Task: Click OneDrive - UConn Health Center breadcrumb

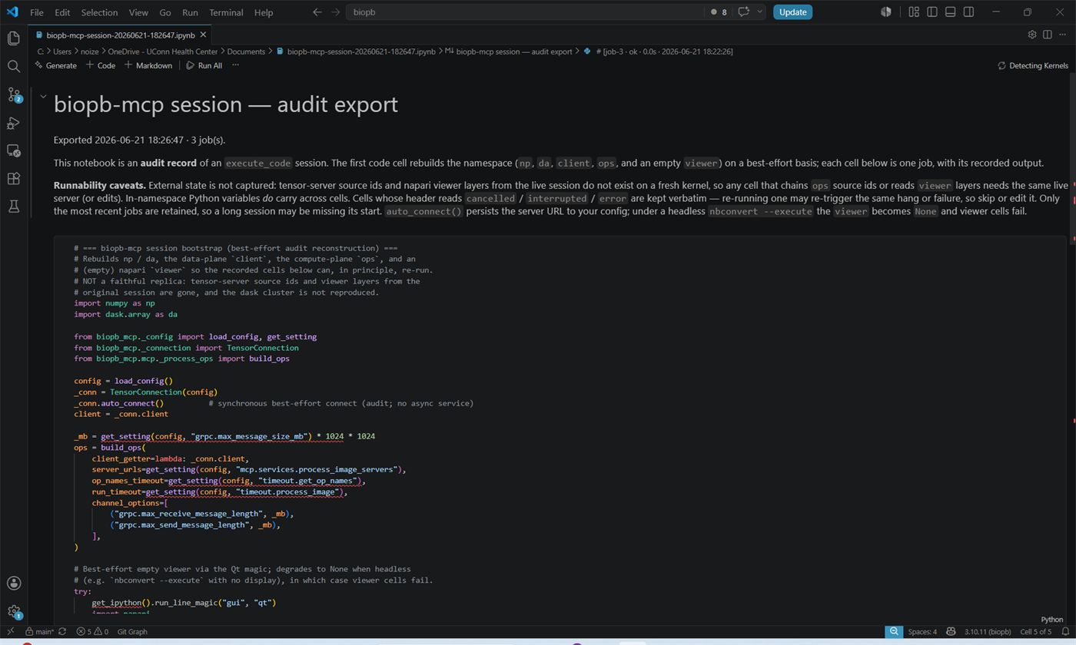Action: click(x=163, y=51)
